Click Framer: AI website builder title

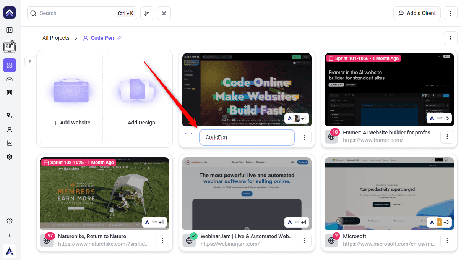coord(388,132)
